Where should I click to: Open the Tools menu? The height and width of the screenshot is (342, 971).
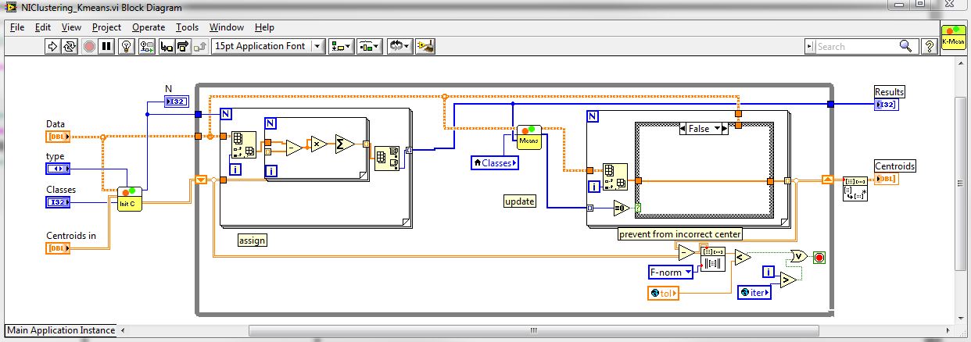click(x=187, y=27)
